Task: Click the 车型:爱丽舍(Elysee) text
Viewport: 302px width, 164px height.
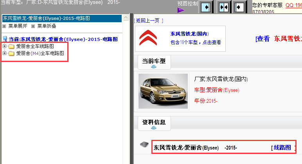Action: [x=217, y=90]
